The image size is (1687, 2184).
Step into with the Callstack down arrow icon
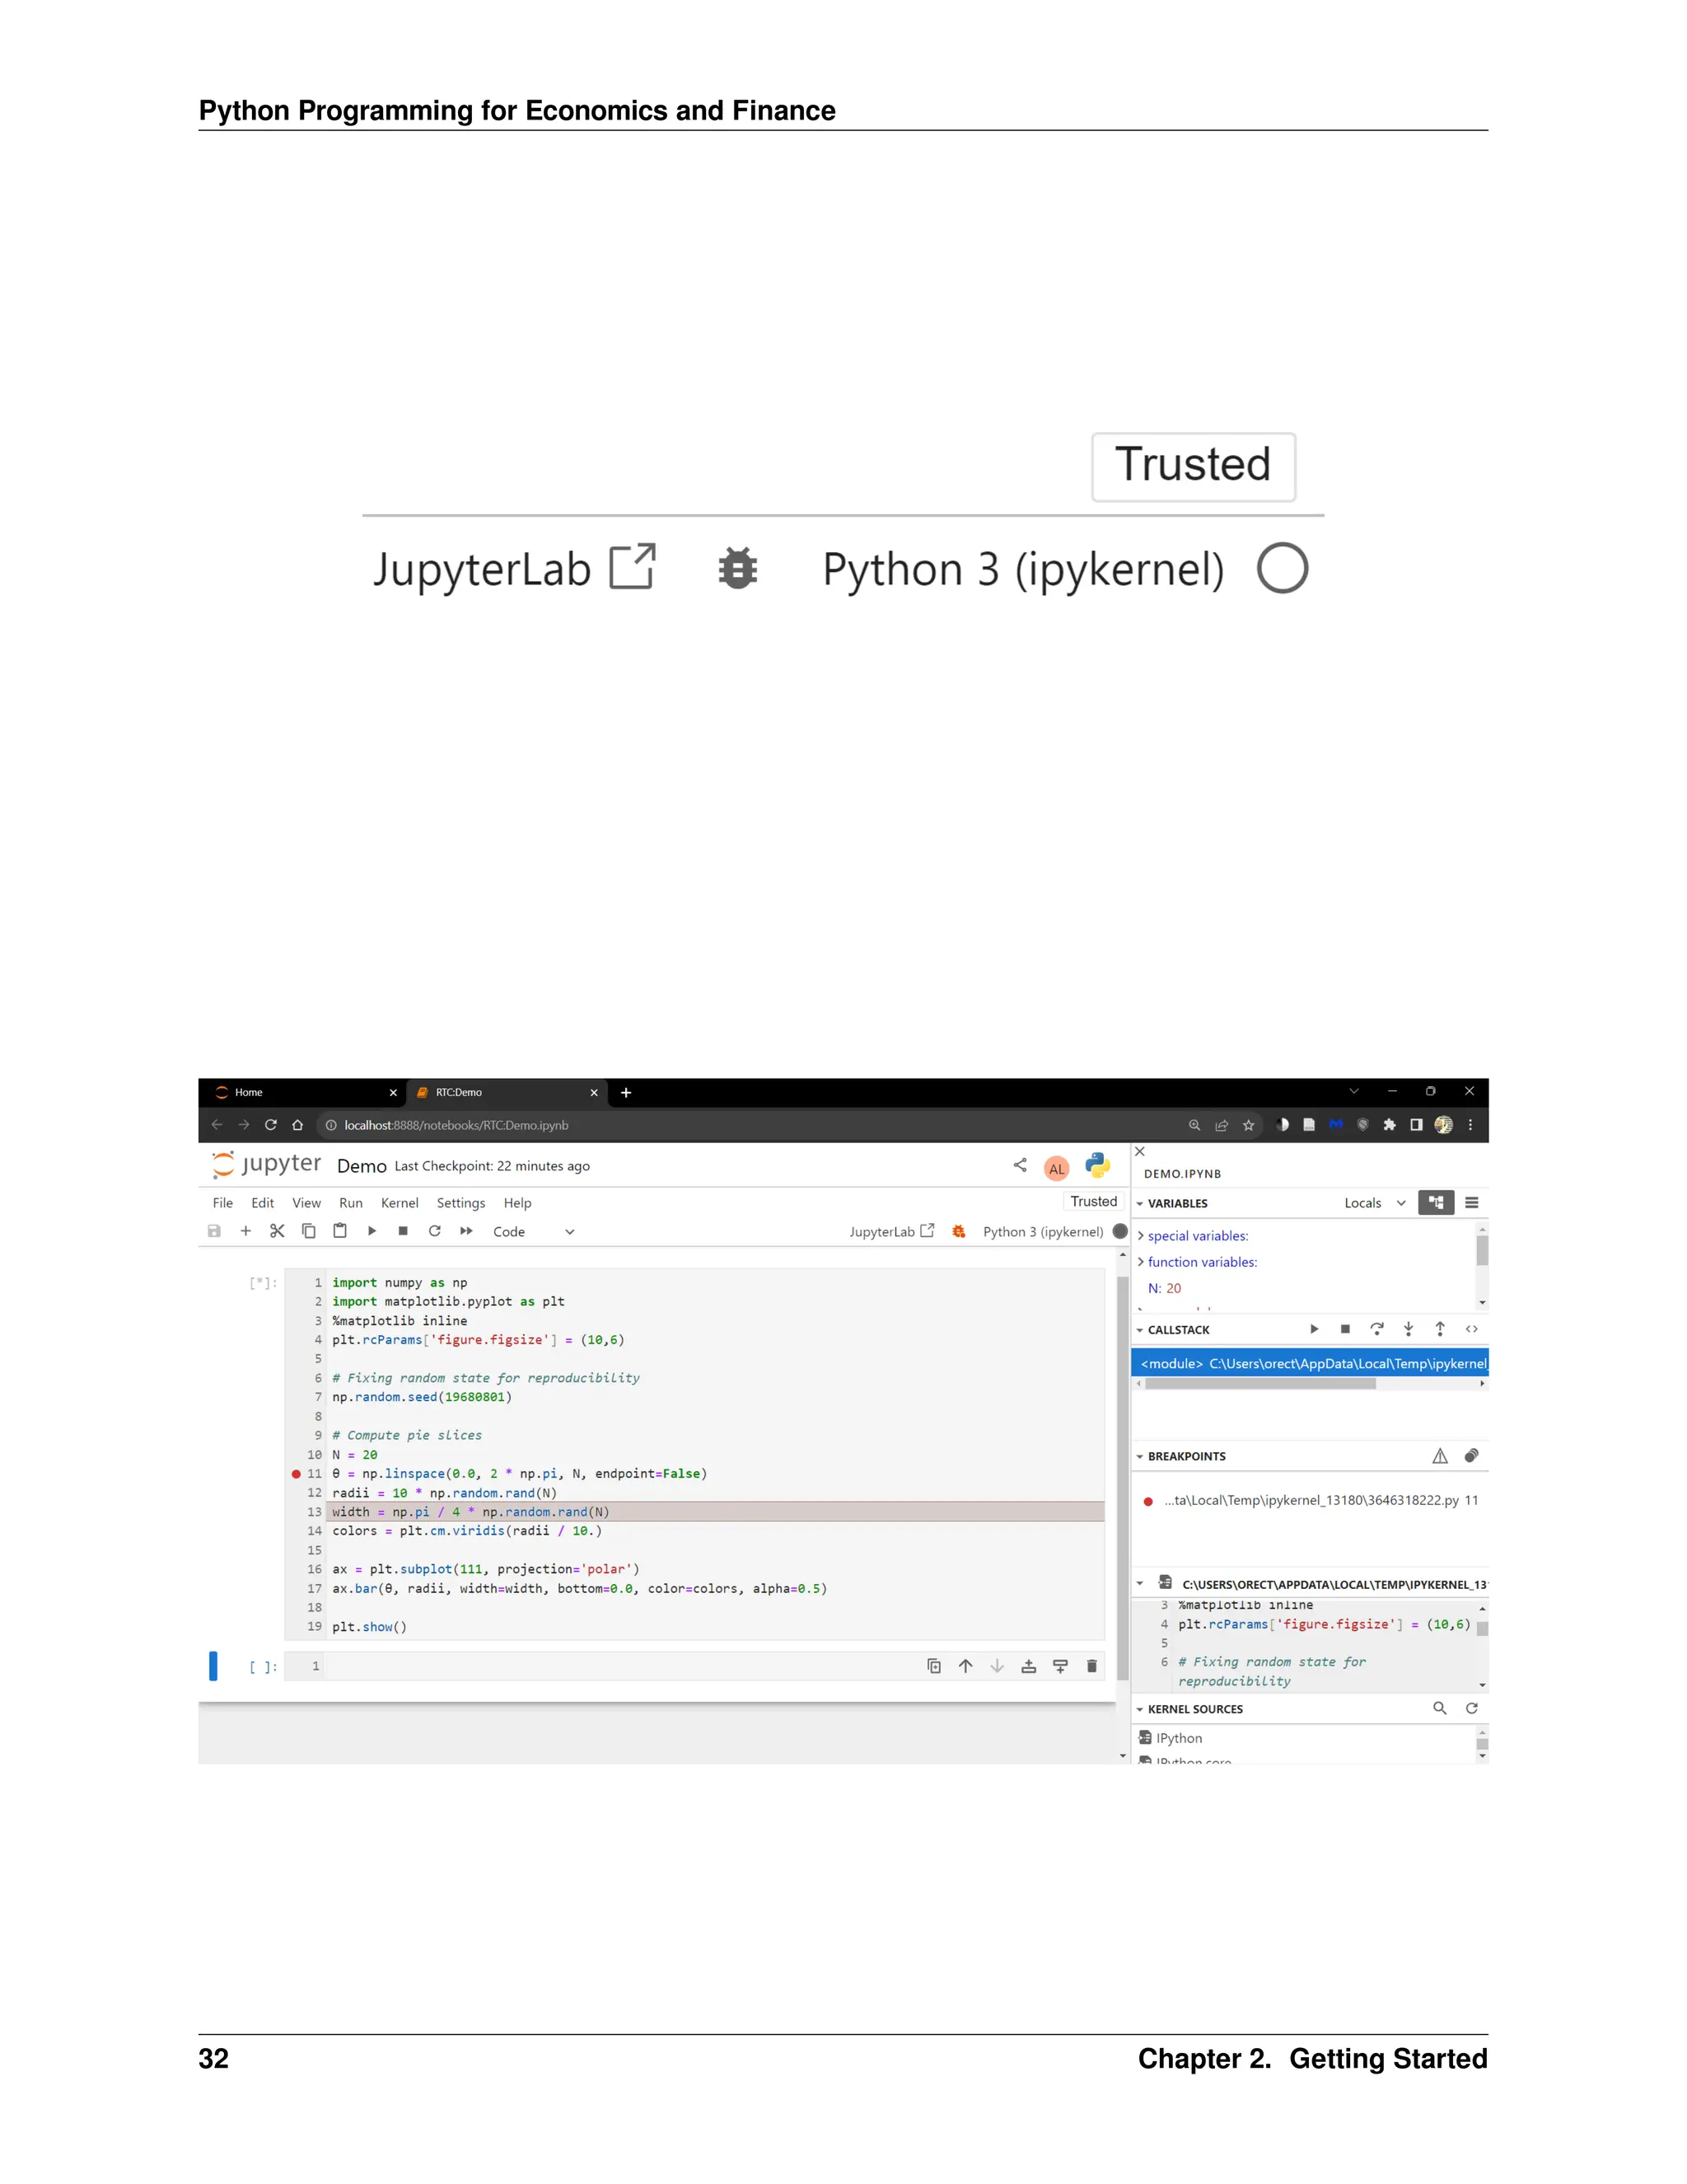(1408, 1329)
